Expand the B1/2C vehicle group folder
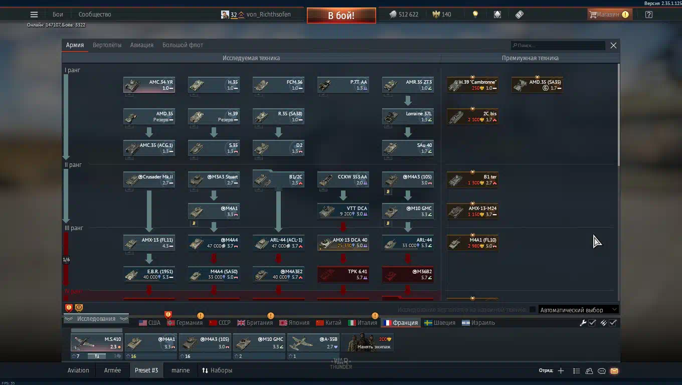 (x=278, y=179)
